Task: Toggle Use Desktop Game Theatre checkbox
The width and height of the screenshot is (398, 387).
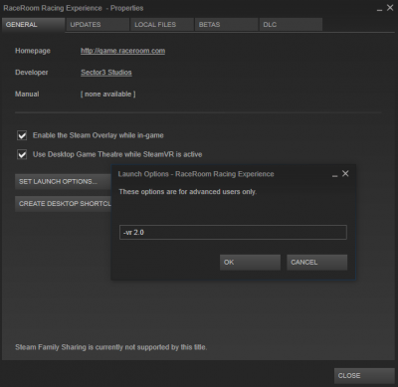Action: pyautogui.click(x=22, y=154)
